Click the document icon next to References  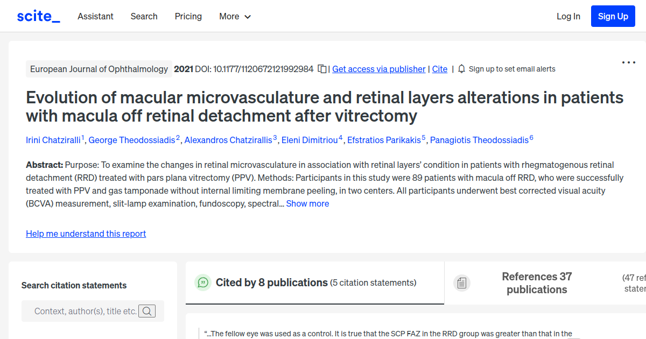[x=462, y=282]
